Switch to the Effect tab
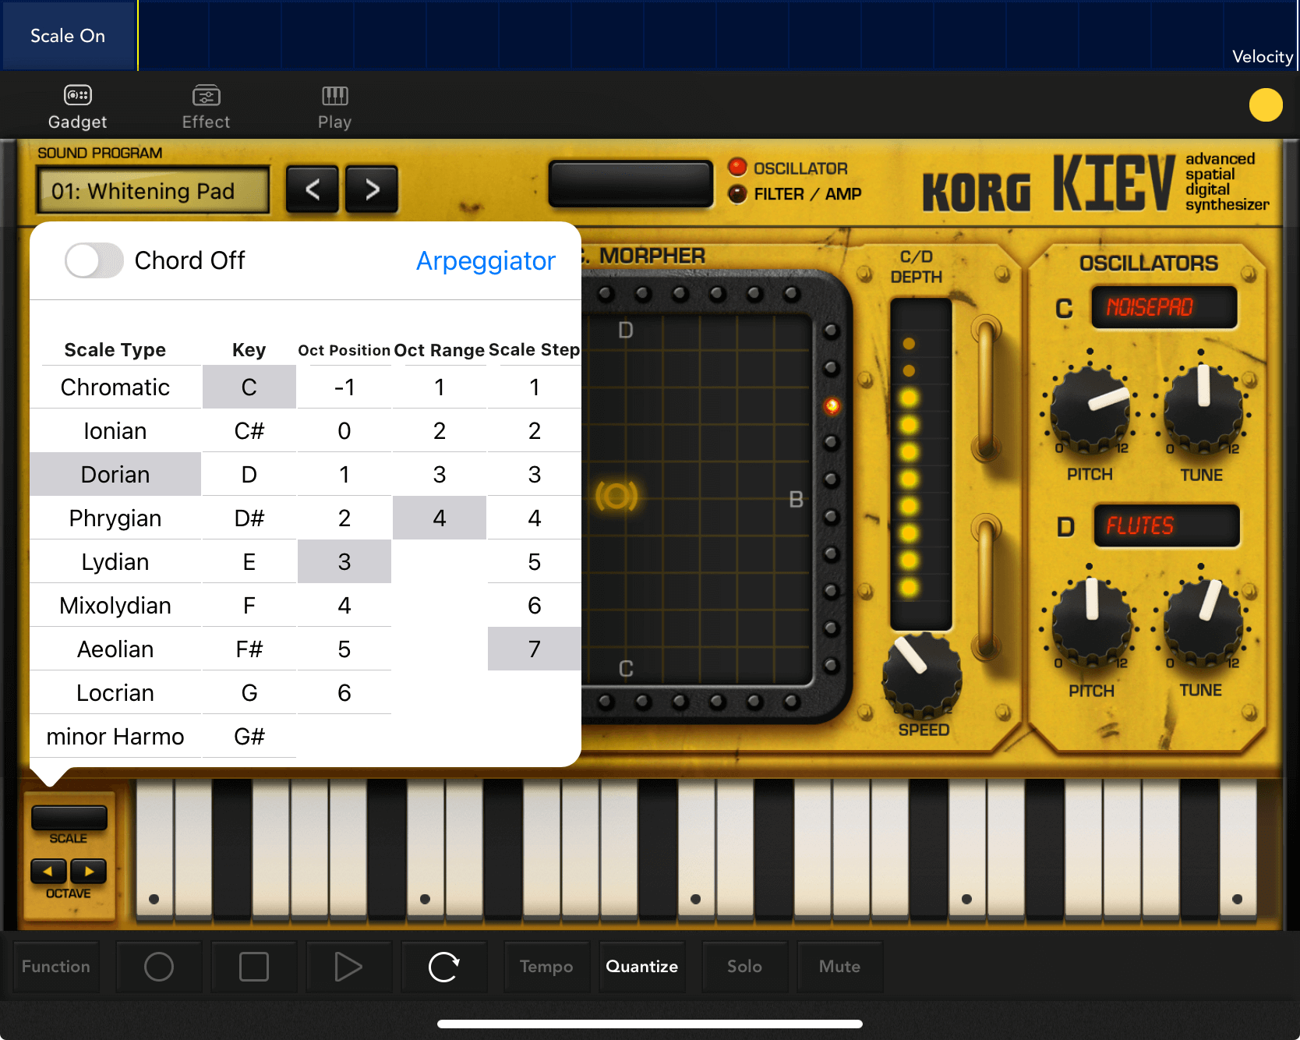This screenshot has width=1300, height=1040. [x=206, y=107]
